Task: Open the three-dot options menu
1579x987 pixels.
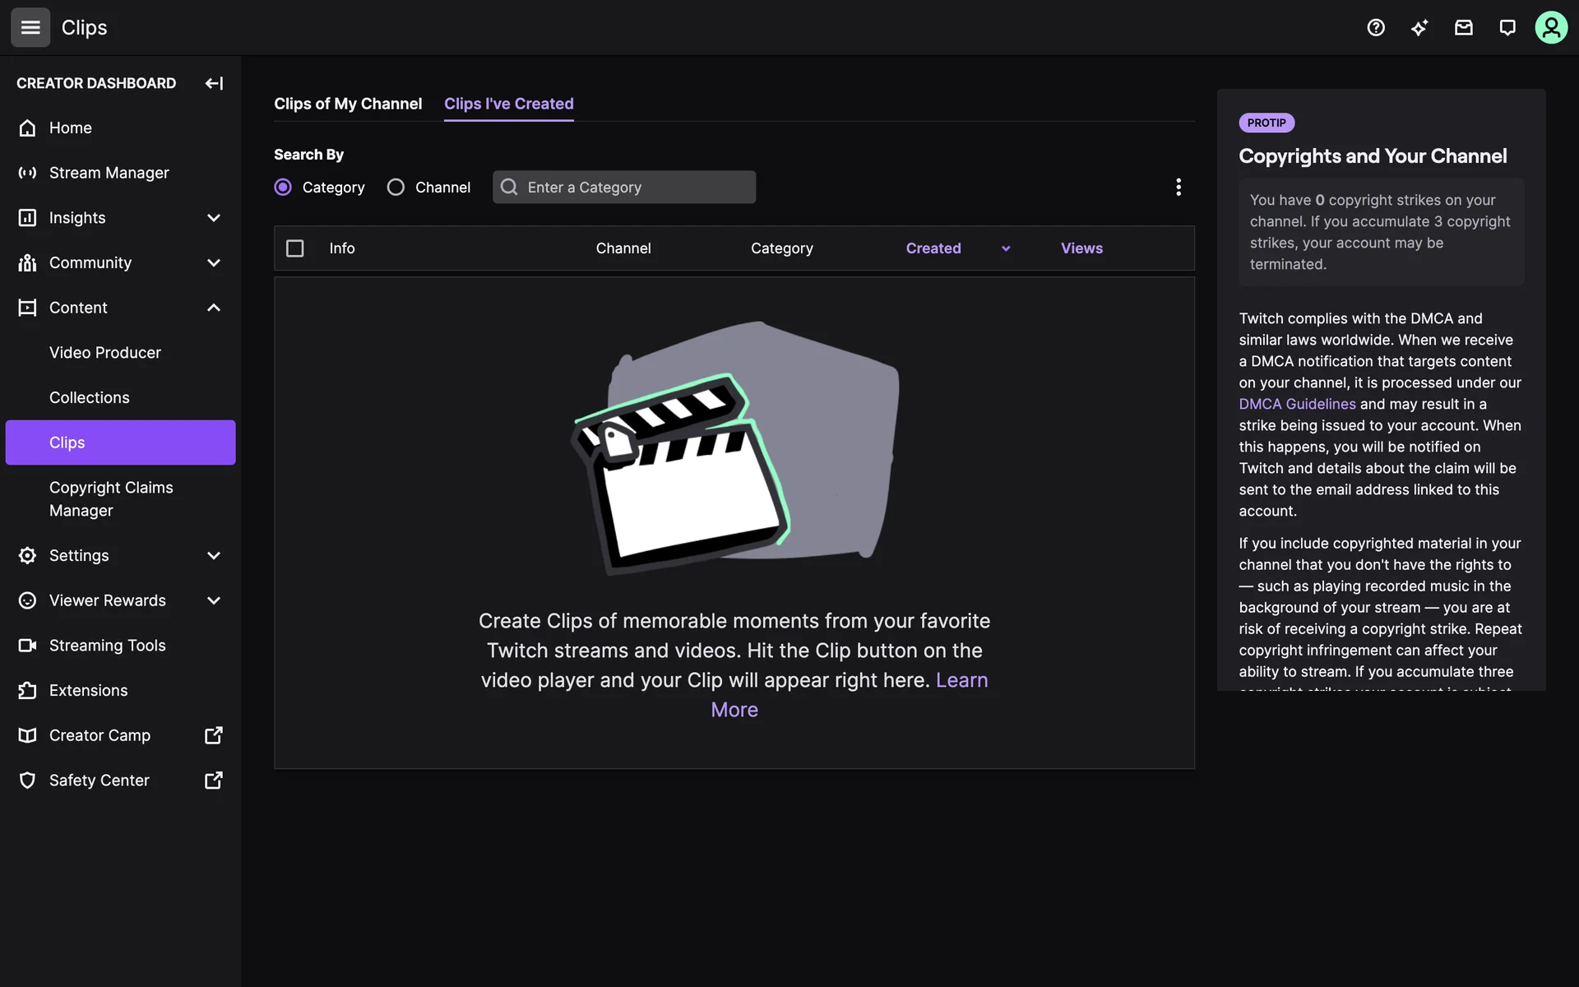Action: (x=1178, y=187)
